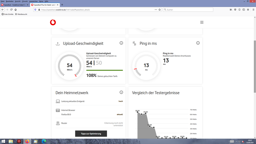Click the ping gauge showing 13
The height and width of the screenshot is (144, 256).
coord(146,66)
